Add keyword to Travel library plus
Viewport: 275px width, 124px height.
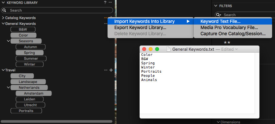point(111,70)
